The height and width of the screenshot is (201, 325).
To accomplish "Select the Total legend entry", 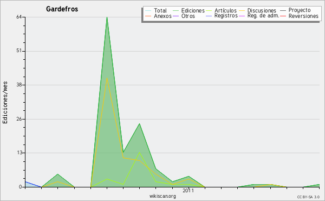I will (156, 10).
